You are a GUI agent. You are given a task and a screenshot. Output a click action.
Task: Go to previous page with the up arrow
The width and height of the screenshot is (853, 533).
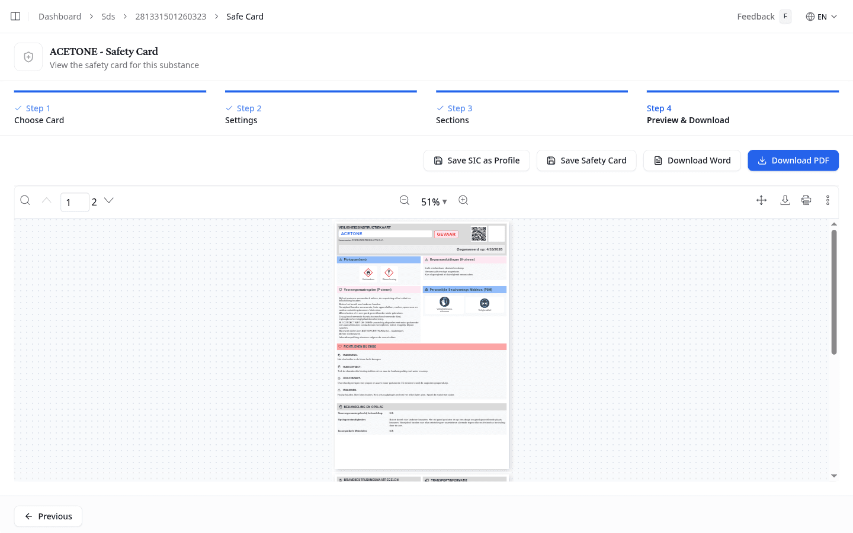46,200
